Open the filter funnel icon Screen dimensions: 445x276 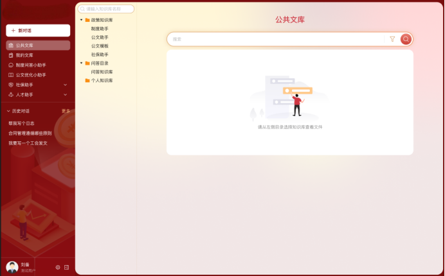[x=392, y=39]
